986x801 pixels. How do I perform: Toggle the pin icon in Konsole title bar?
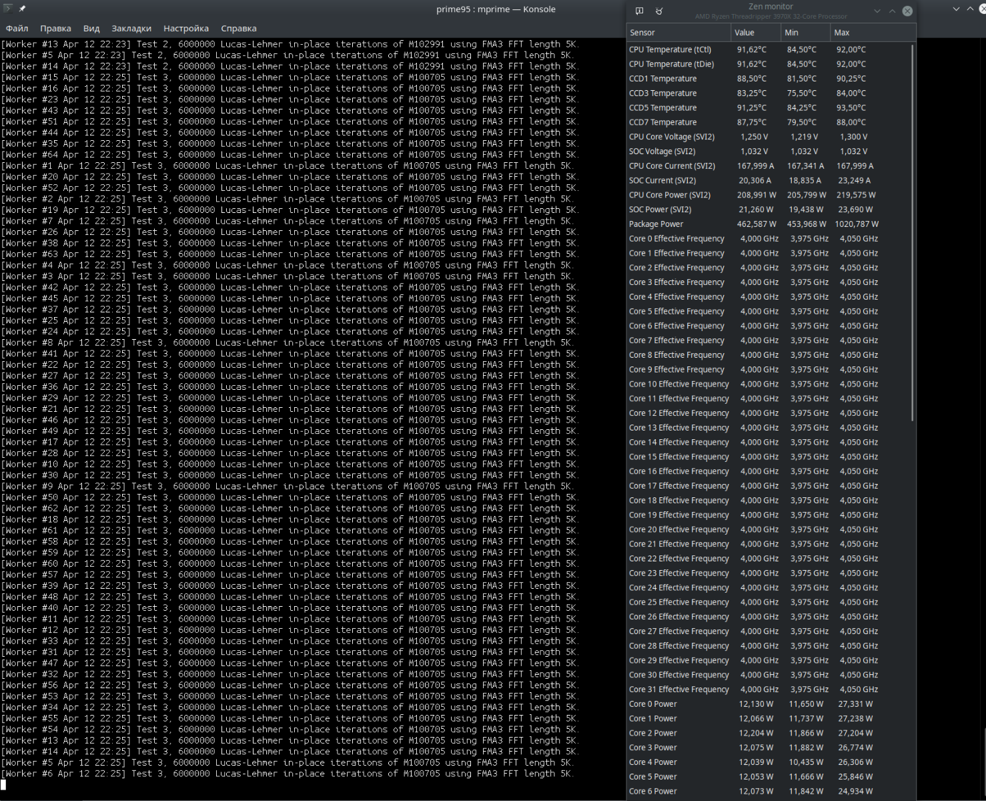tap(22, 9)
